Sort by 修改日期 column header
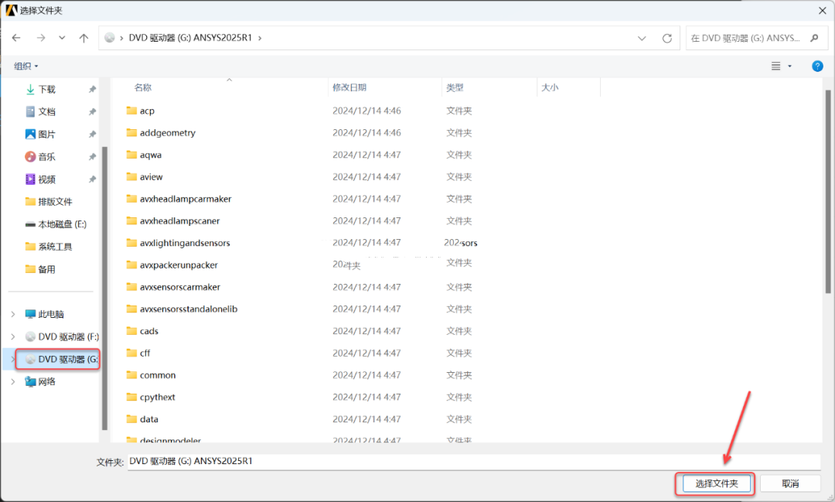This screenshot has height=502, width=835. point(349,87)
